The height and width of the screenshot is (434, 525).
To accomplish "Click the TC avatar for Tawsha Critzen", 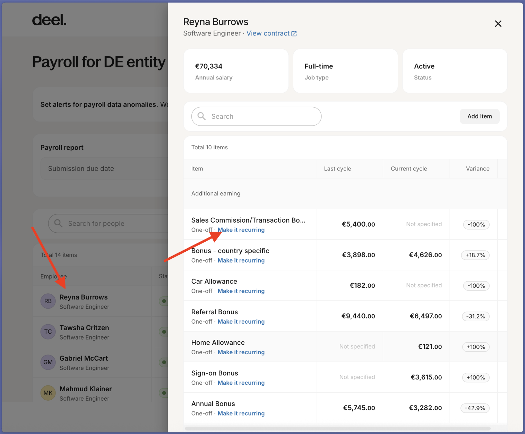I will coord(48,332).
